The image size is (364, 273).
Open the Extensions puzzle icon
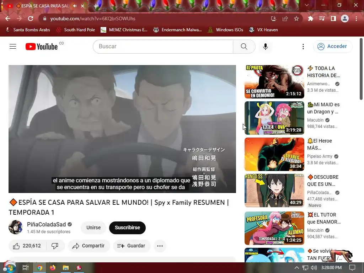(311, 18)
